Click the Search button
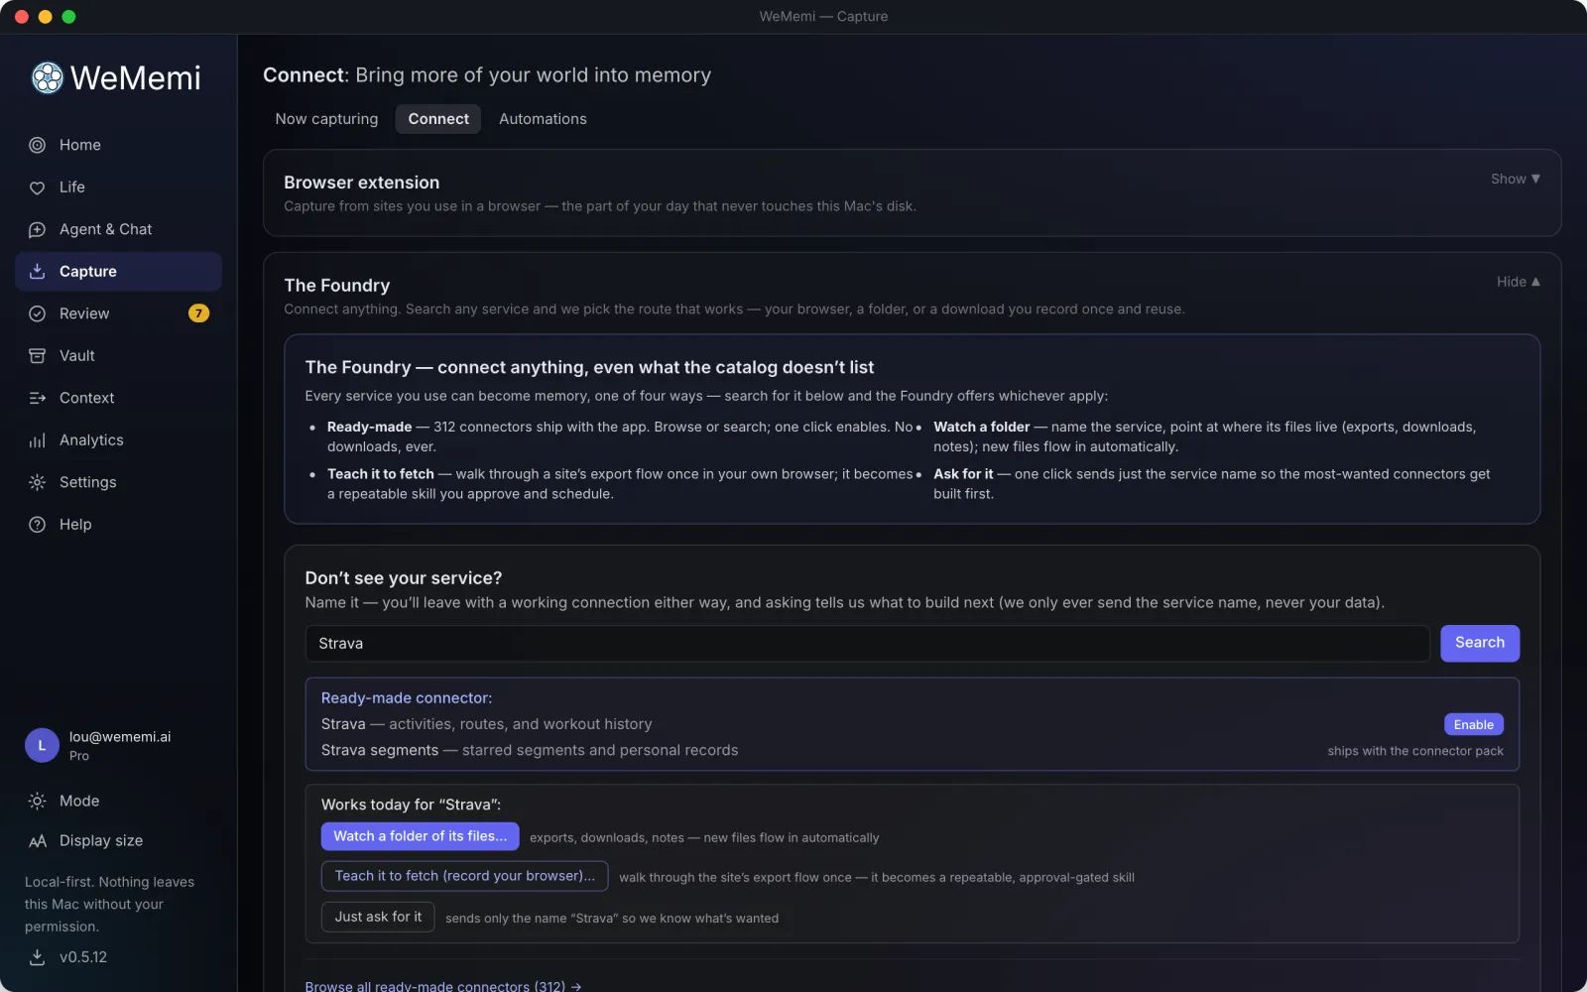The image size is (1587, 992). tap(1479, 643)
